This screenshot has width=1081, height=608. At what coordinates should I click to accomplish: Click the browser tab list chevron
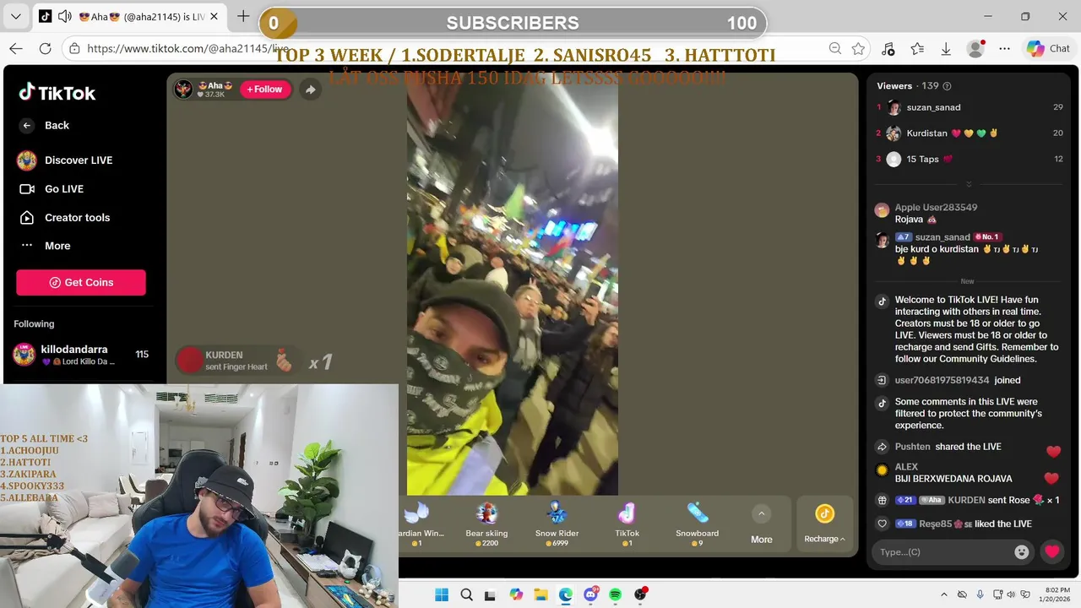[x=16, y=16]
